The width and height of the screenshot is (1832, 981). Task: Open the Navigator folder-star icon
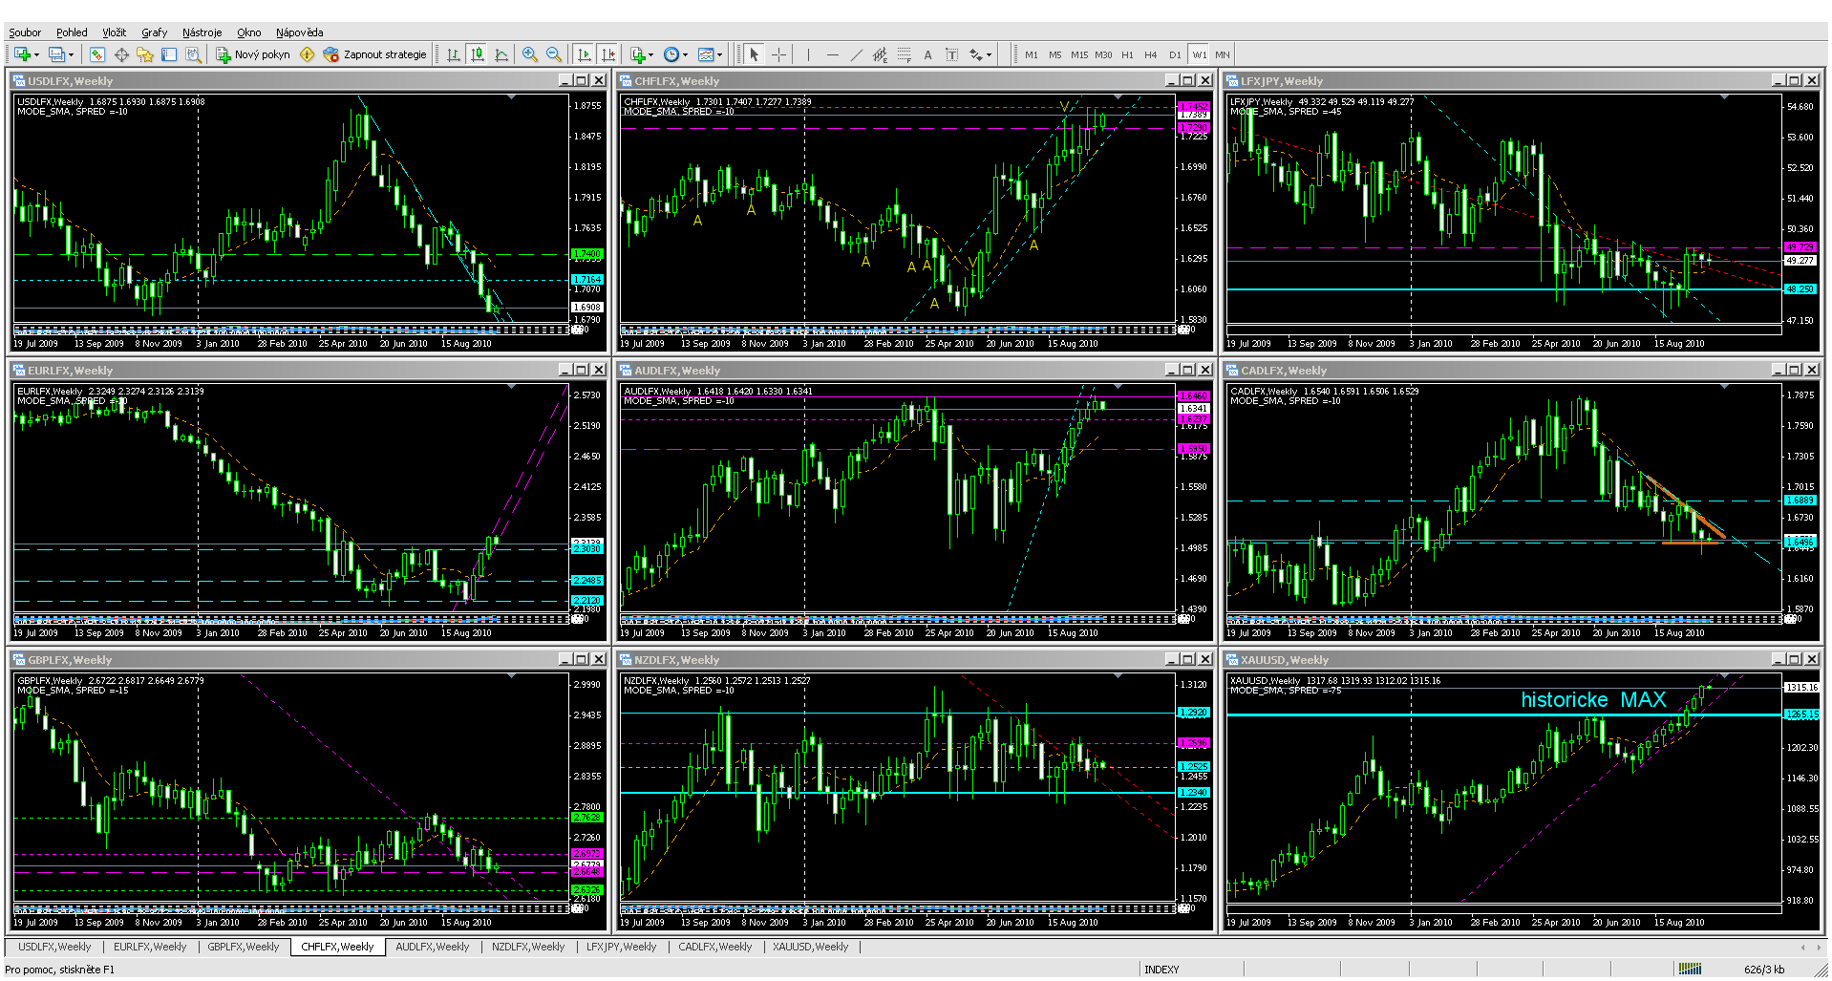pyautogui.click(x=144, y=54)
